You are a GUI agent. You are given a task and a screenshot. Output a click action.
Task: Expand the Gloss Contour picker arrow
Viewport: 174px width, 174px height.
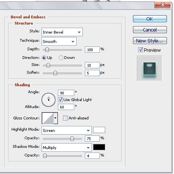coord(56,118)
